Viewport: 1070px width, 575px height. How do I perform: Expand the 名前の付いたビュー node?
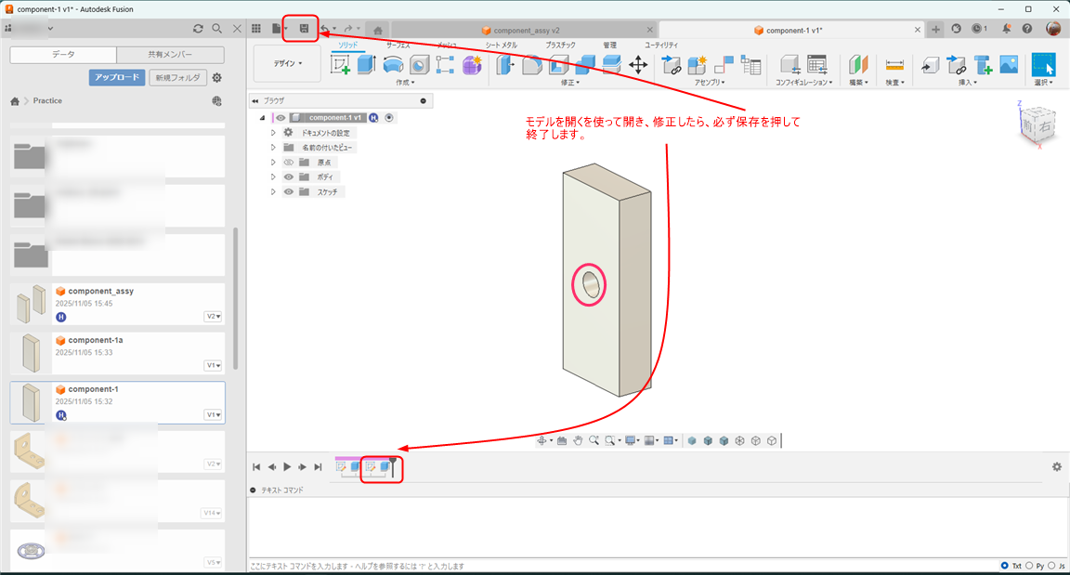(273, 148)
